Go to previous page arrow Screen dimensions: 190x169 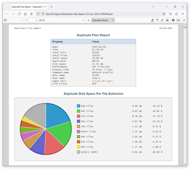[21, 20]
